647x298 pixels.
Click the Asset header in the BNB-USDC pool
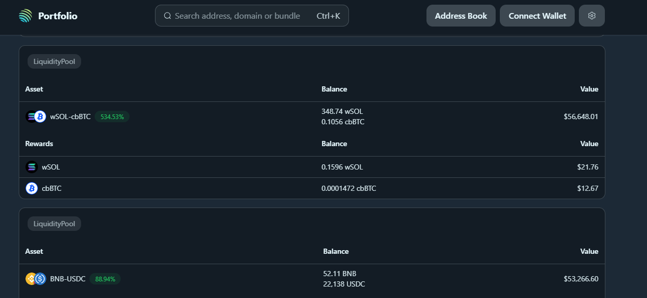(34, 251)
